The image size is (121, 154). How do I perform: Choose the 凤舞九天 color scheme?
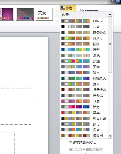coord(84,78)
